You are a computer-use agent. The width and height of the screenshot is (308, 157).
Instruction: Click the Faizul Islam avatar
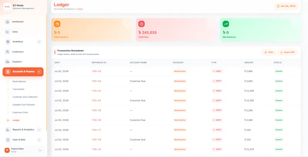pyautogui.click(x=7, y=150)
